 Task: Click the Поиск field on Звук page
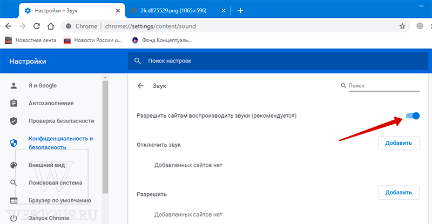pyautogui.click(x=384, y=86)
